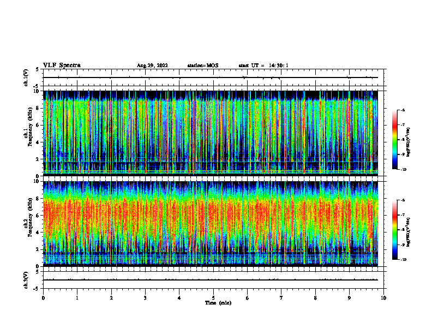This screenshot has height=334, width=432.
Task: Click the time-axis tick label "7"
Action: [x=281, y=298]
